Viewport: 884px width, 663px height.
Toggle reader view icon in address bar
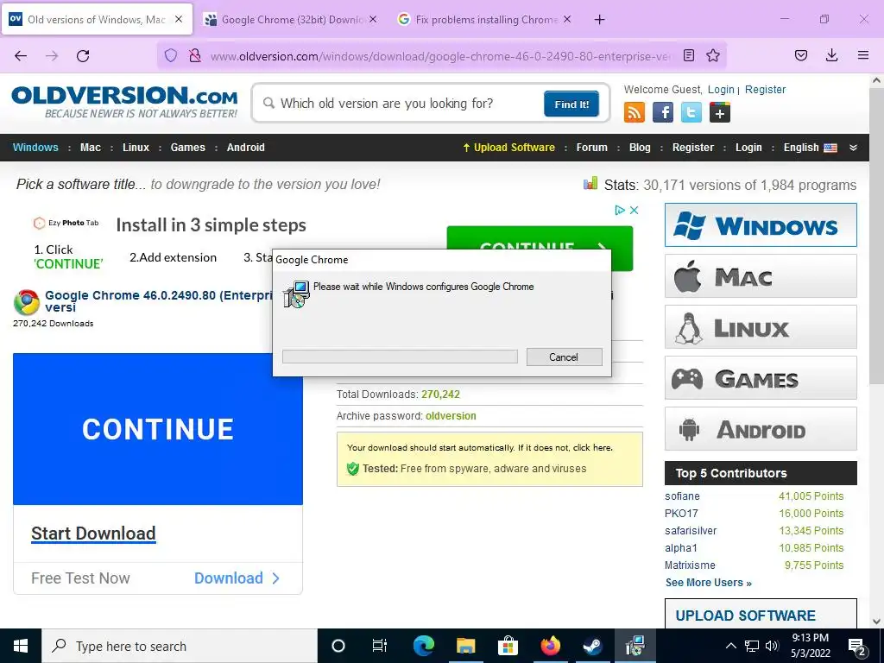[688, 55]
